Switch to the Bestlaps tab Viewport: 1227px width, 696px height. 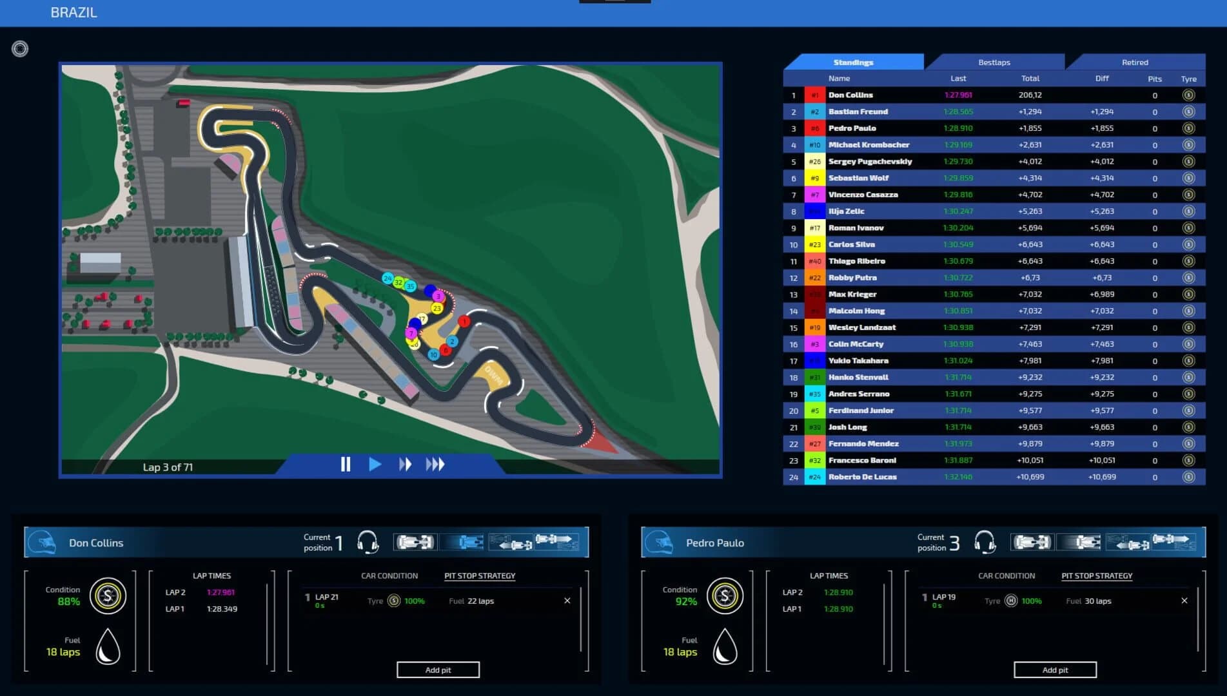coord(994,62)
